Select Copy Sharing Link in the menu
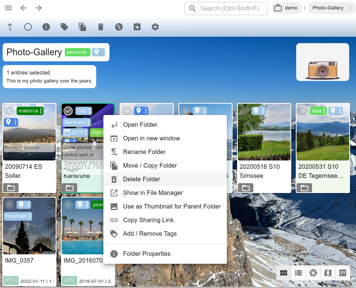Image resolution: width=356 pixels, height=288 pixels. click(x=148, y=220)
